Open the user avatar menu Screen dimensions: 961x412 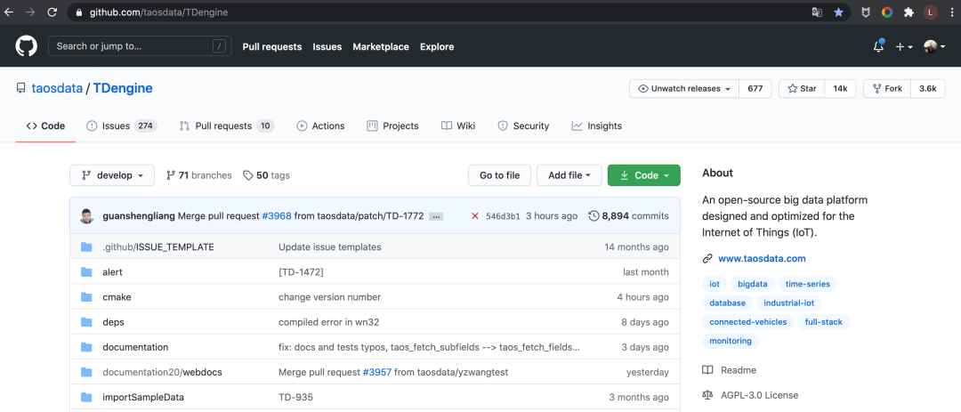pyautogui.click(x=933, y=46)
